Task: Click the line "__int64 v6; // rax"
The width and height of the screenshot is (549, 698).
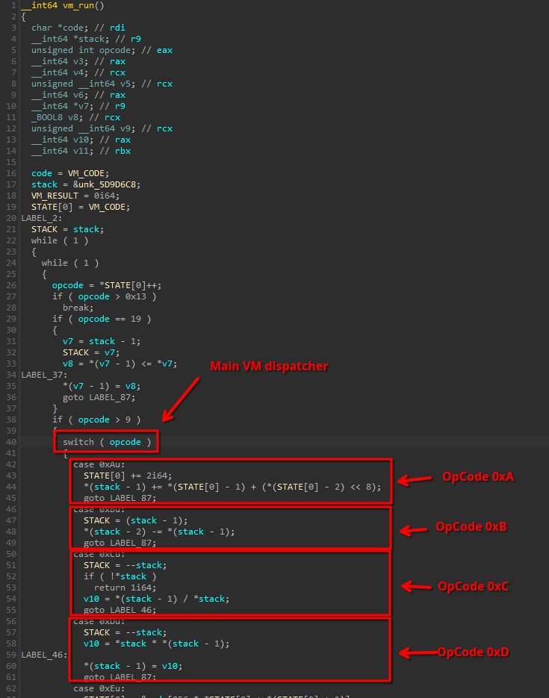Action: [78, 95]
